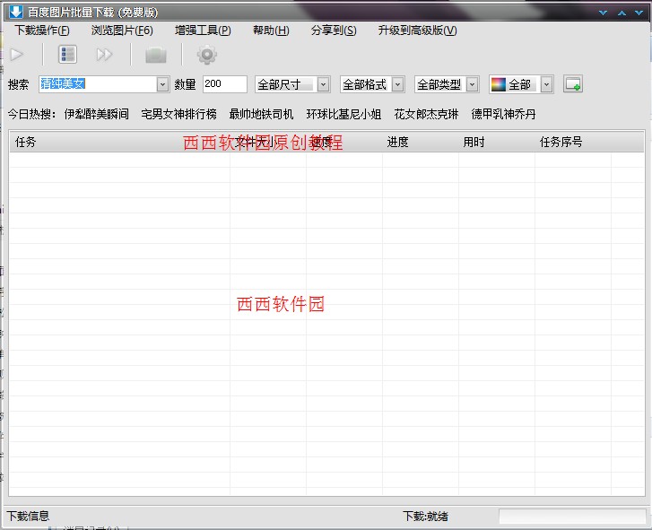Click the rainbow color swatch labeled 全部

(498, 84)
